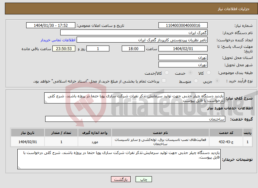This screenshot has width=258, height=188.
Task: Click the remaining time 23:50:53 field
Action: 64,48
